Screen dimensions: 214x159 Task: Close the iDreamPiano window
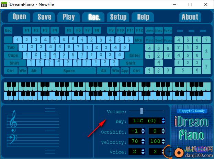click(x=205, y=4)
